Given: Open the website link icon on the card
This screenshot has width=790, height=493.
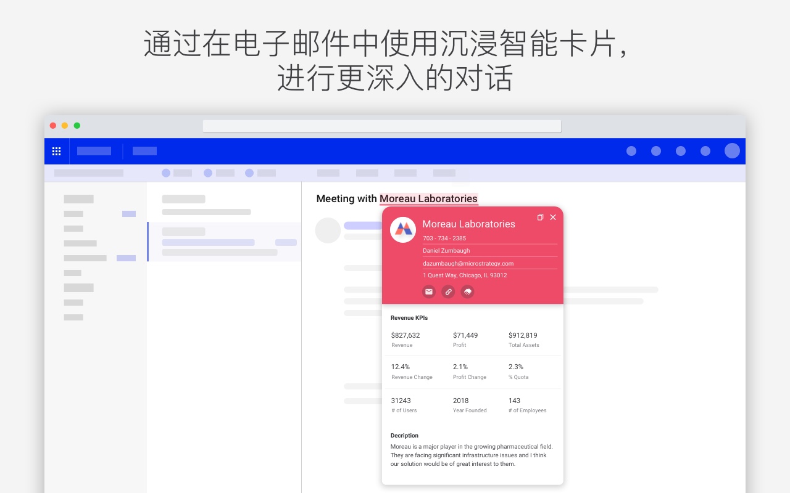Looking at the screenshot, I should point(448,291).
